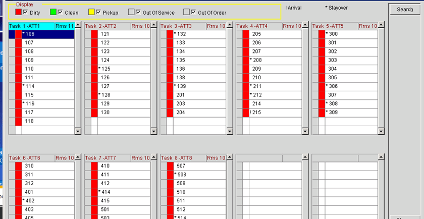424x219 pixels.
Task: Click red status marker beside room 310
Action: 19,166
